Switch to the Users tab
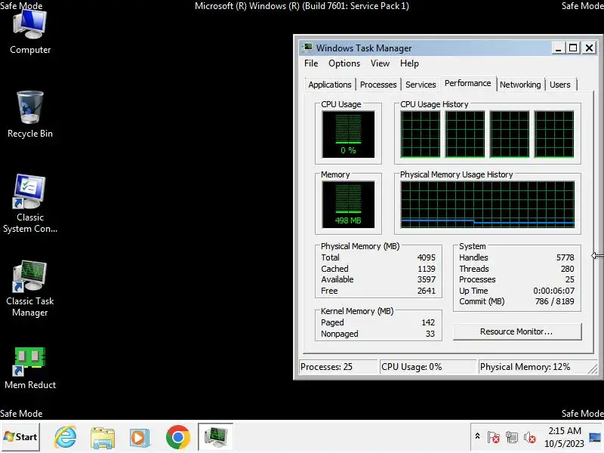The width and height of the screenshot is (604, 453). pyautogui.click(x=559, y=85)
